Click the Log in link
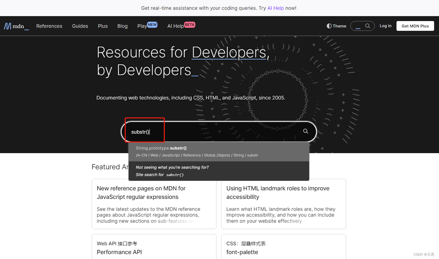The image size is (439, 259). pos(386,26)
